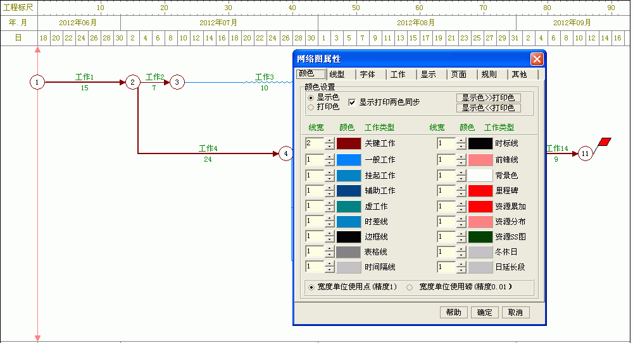This screenshot has height=343, width=633.
Task: Pick the 资源SS图 dark green swatch
Action: click(x=480, y=237)
